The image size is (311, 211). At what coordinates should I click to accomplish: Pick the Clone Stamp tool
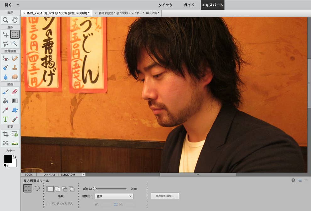click(15, 68)
